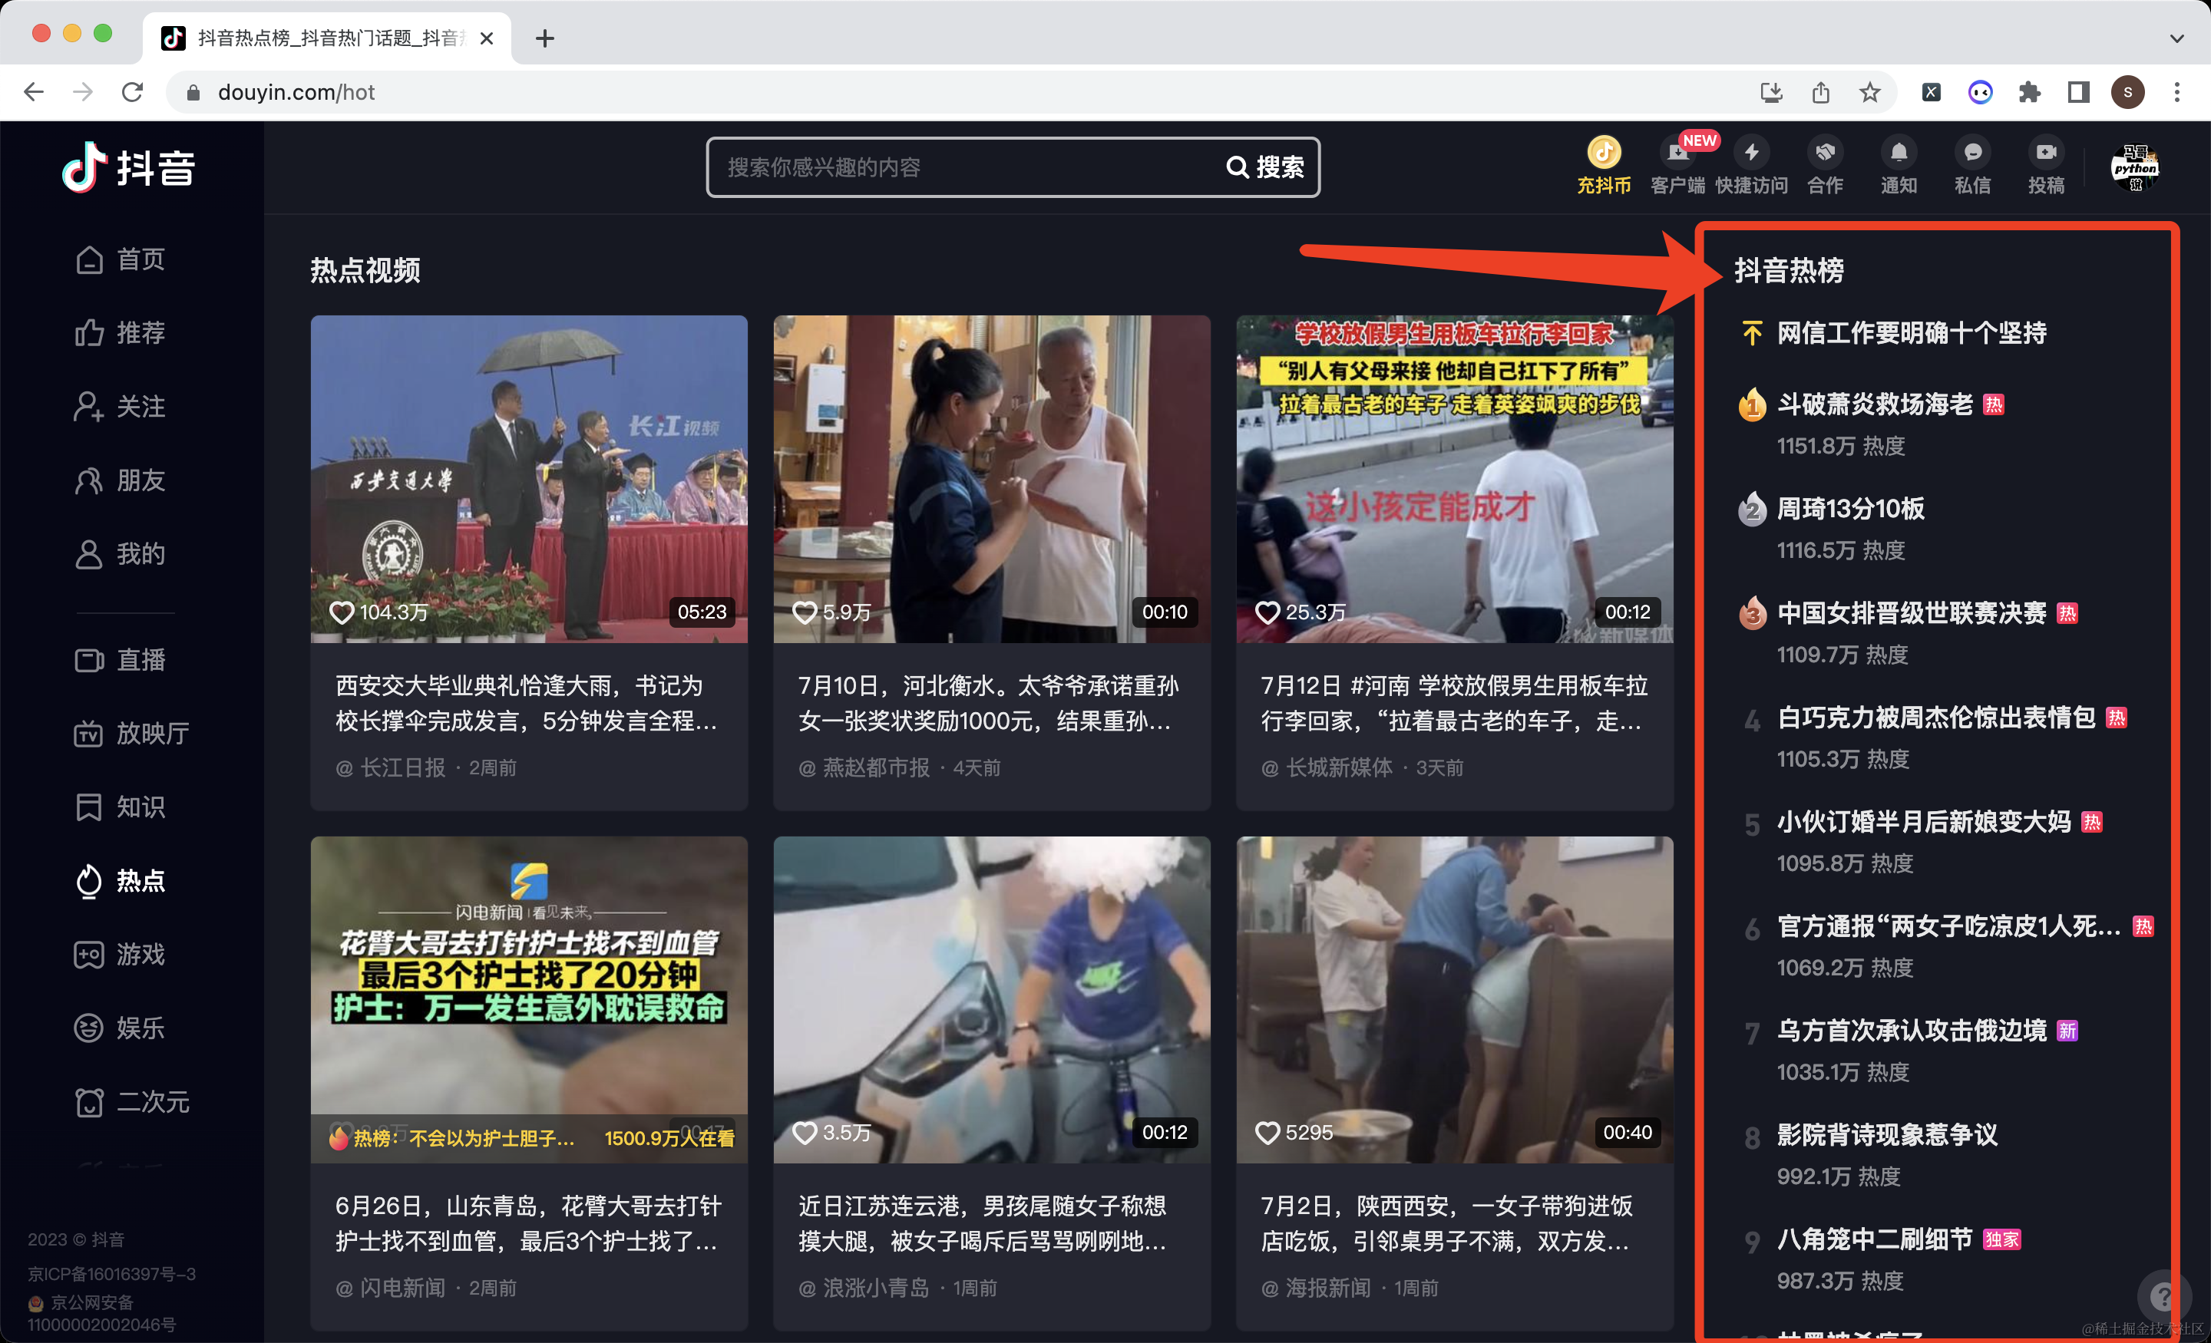Open author link @ 浪涨小青岛
Screen dimensions: 2211x1343
[864, 1289]
